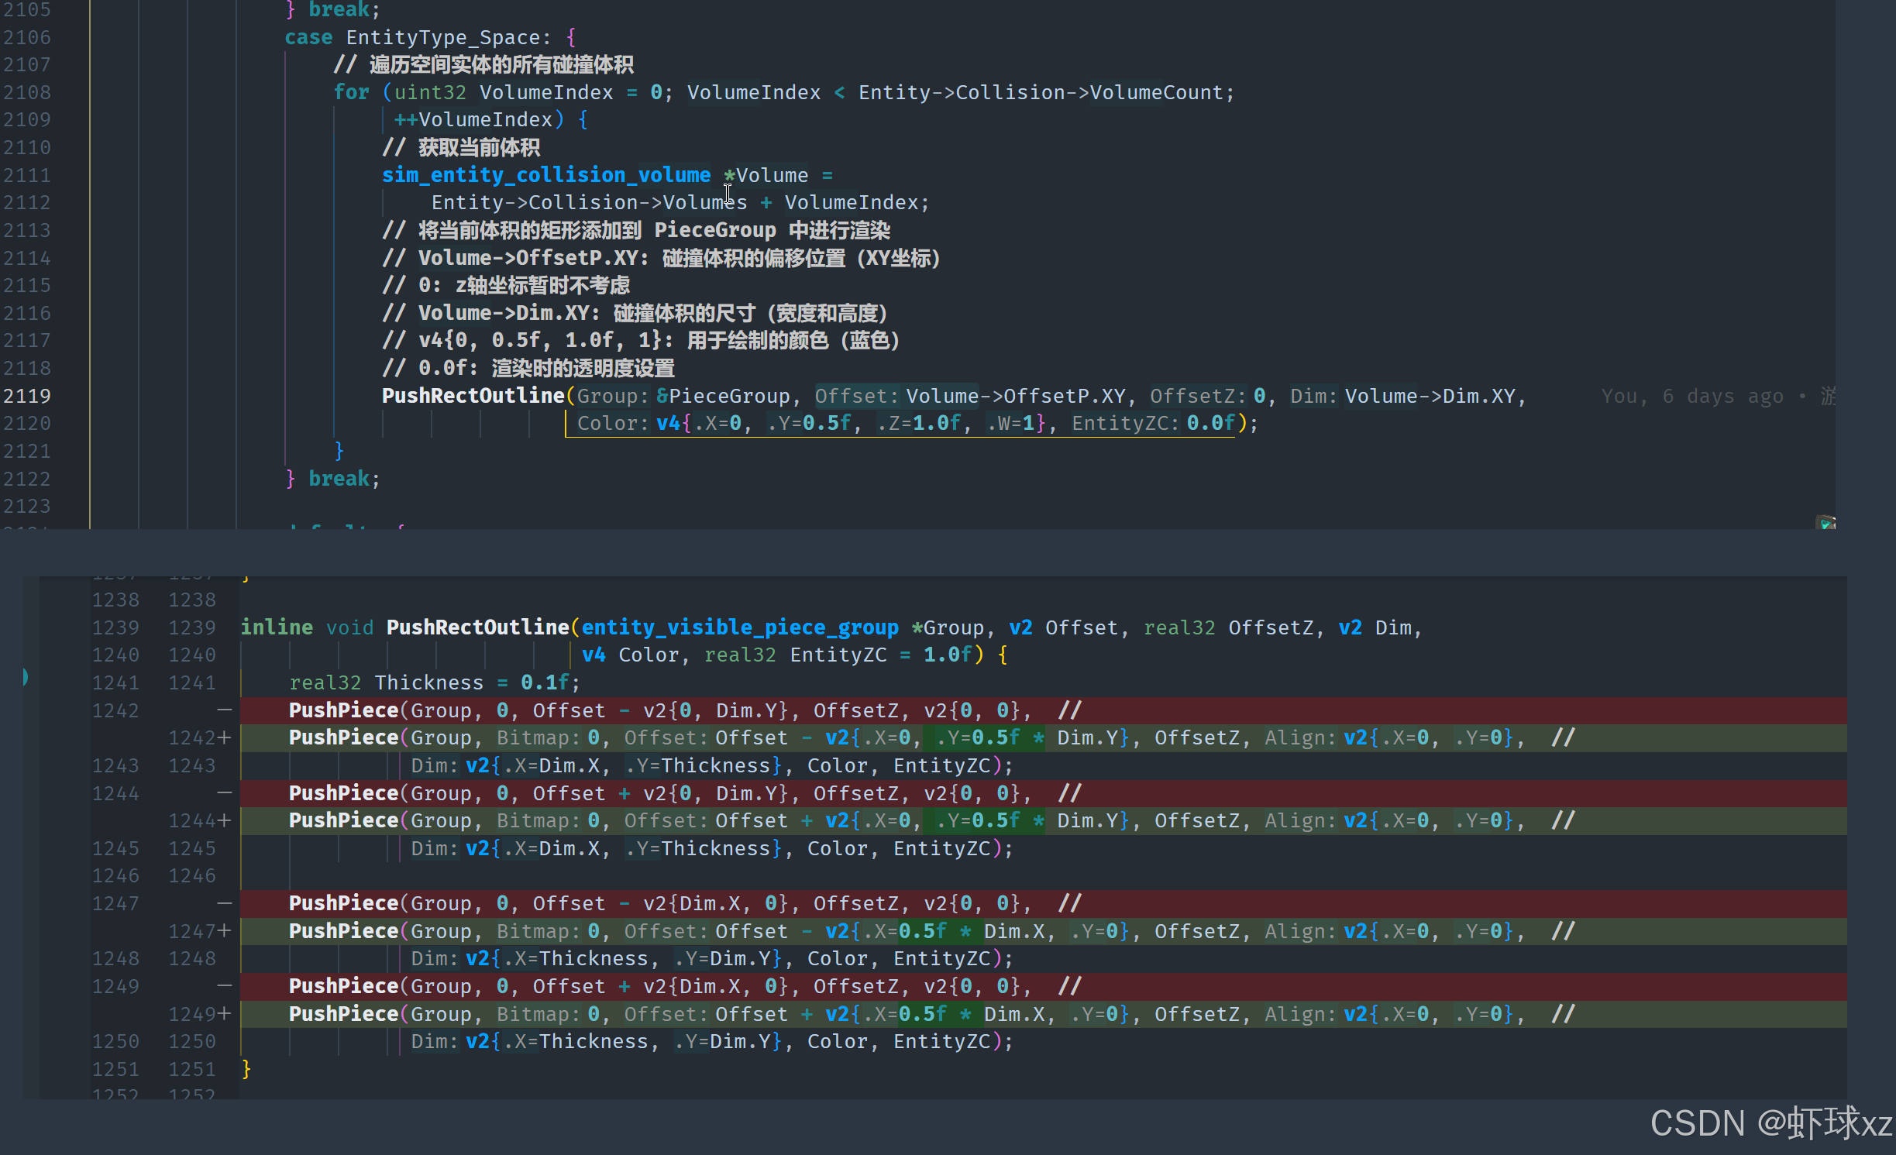Click plus marker of added line 1242

tap(224, 737)
